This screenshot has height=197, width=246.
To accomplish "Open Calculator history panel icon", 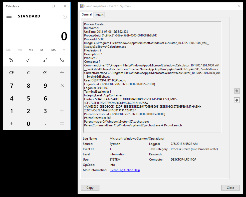I will tap(65, 17).
